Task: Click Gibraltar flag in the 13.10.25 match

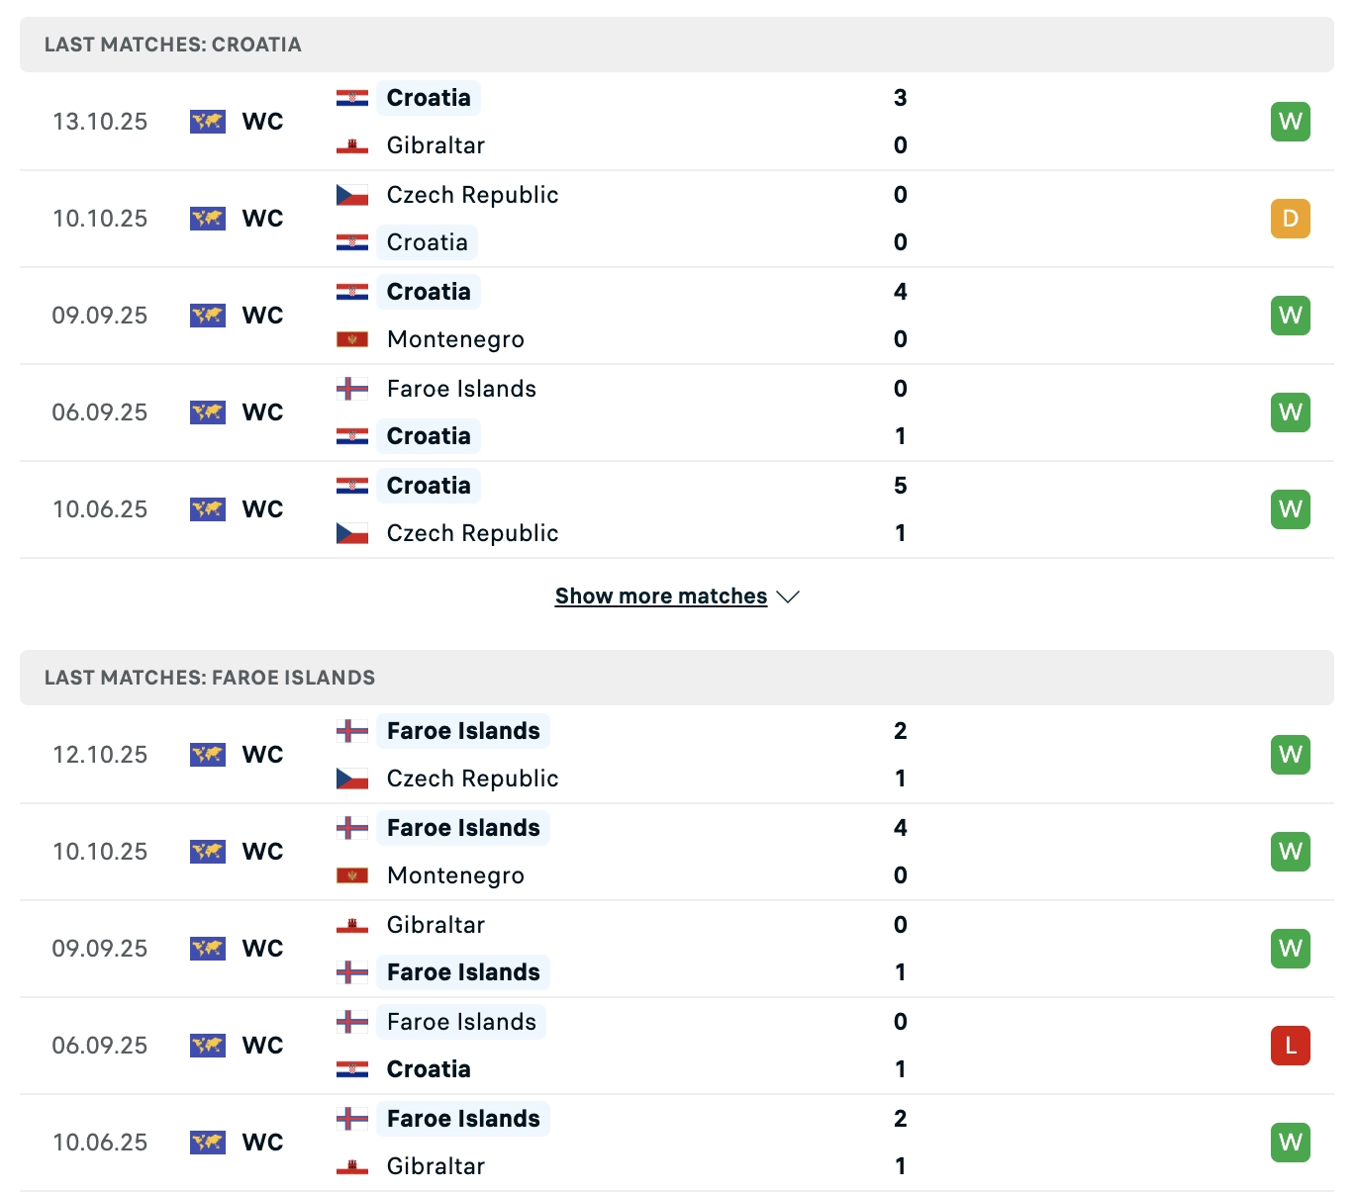Action: (x=352, y=145)
